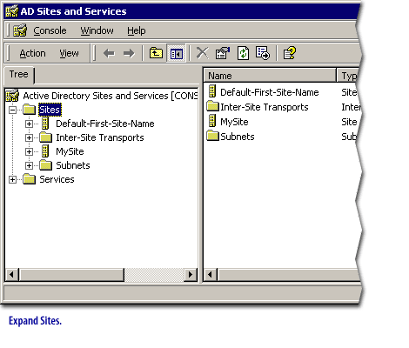Click the Delete X toolbar icon

click(x=202, y=53)
